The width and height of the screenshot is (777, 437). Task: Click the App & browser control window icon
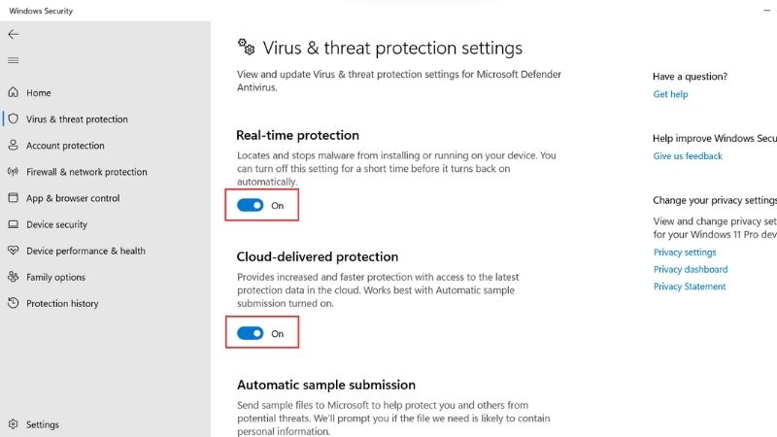14,198
